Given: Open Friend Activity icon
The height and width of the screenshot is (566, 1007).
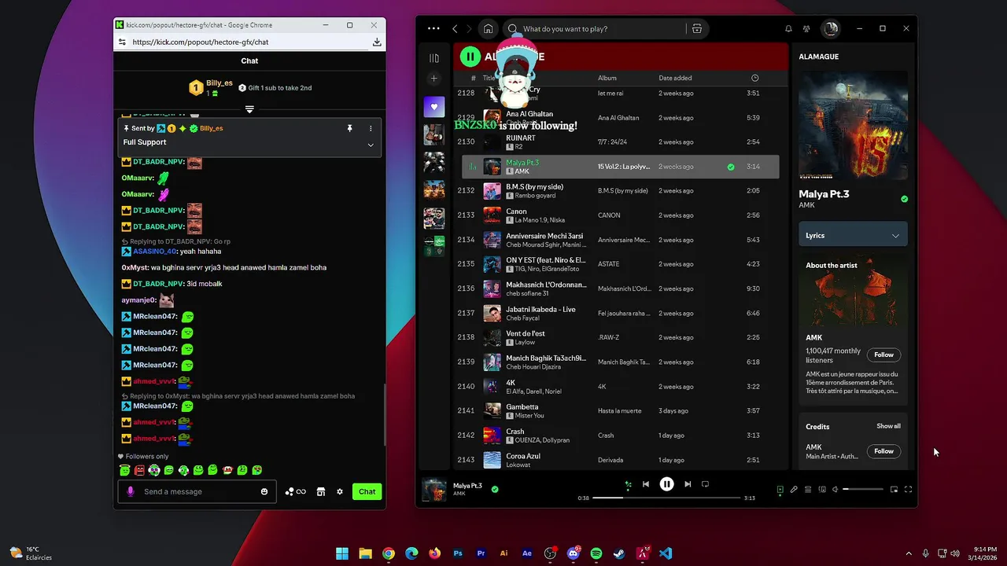Looking at the screenshot, I should point(806,29).
